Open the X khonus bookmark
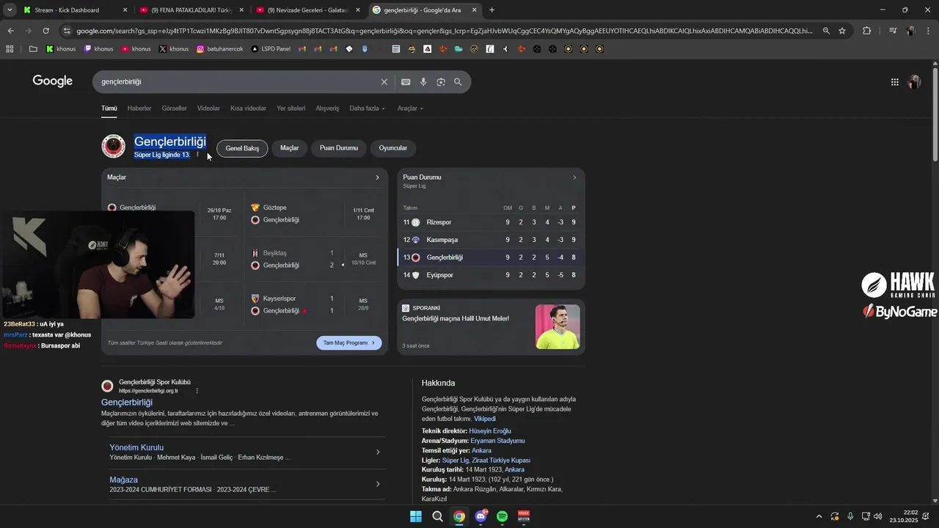This screenshot has width=939, height=528. pyautogui.click(x=173, y=49)
